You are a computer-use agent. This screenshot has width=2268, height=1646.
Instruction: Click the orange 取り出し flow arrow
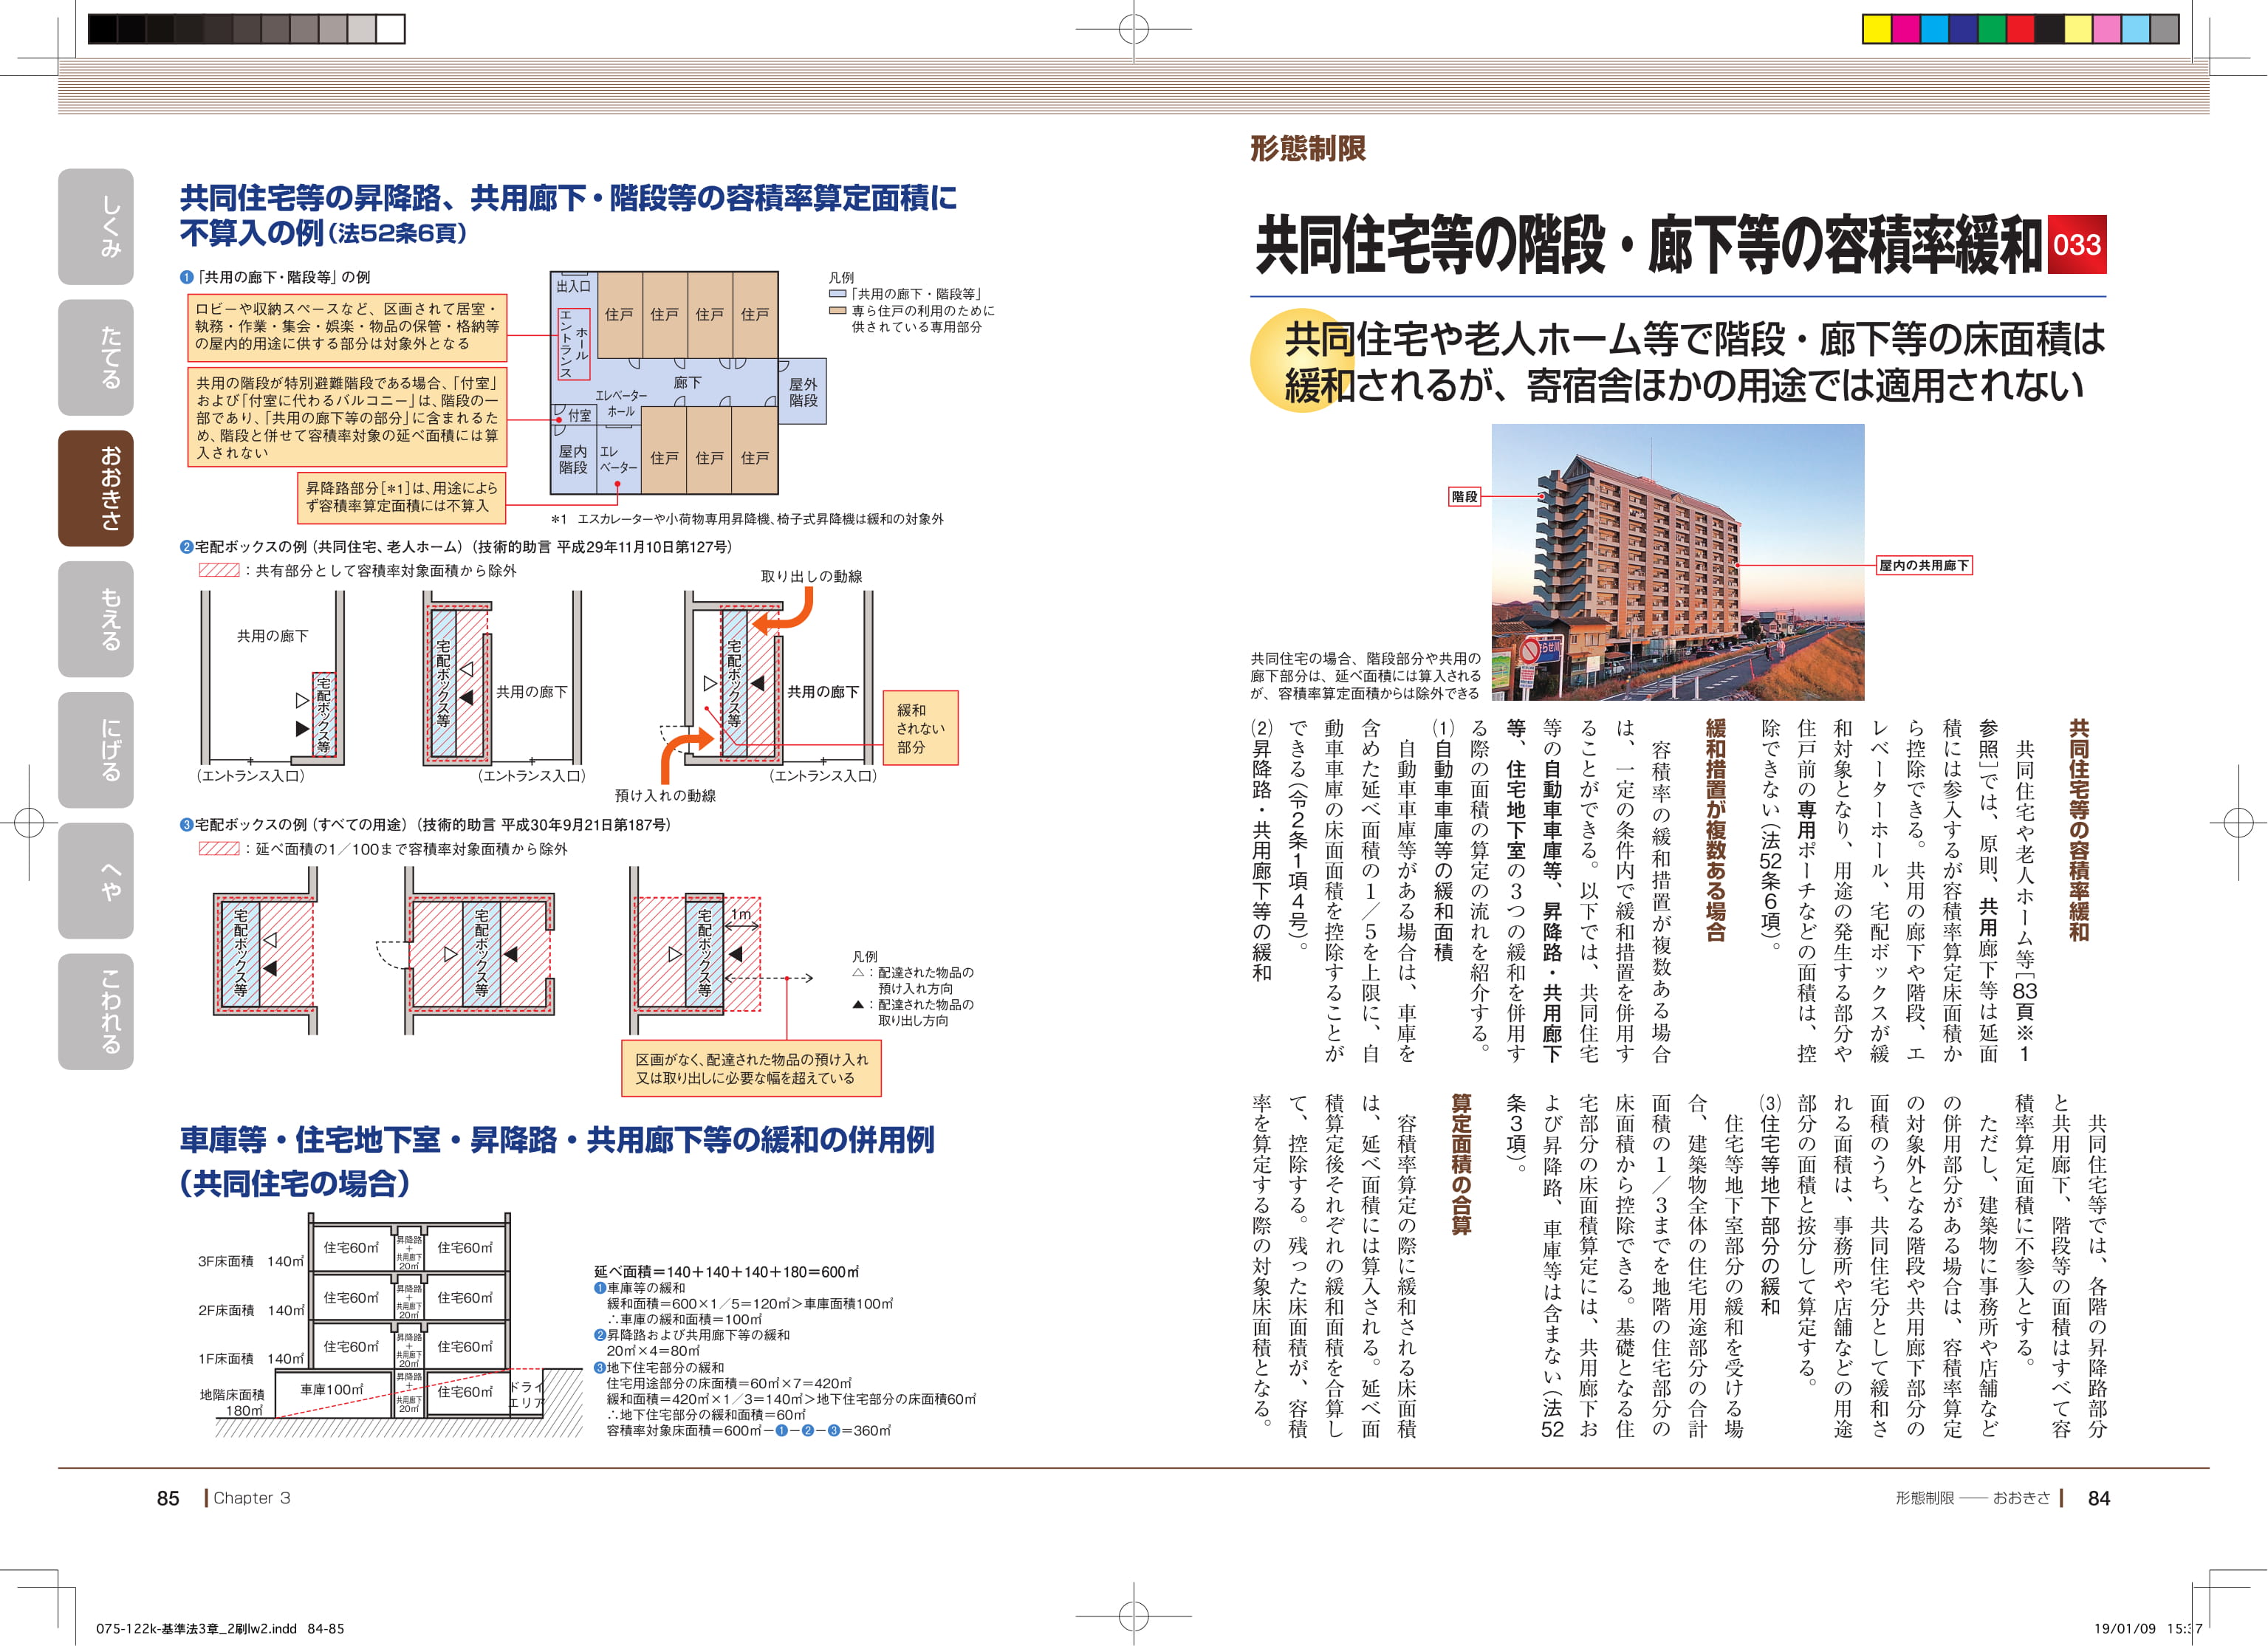[x=784, y=611]
